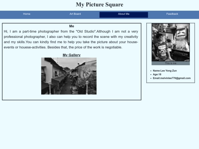199x149 pixels.
Task: Click the 'Me' heading
Action: 71,26
